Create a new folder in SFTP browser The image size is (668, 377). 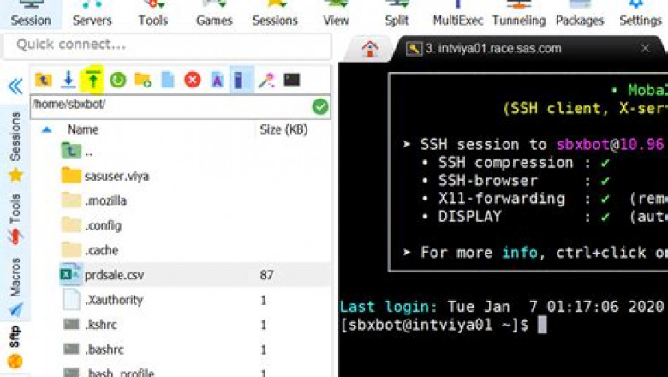(142, 80)
